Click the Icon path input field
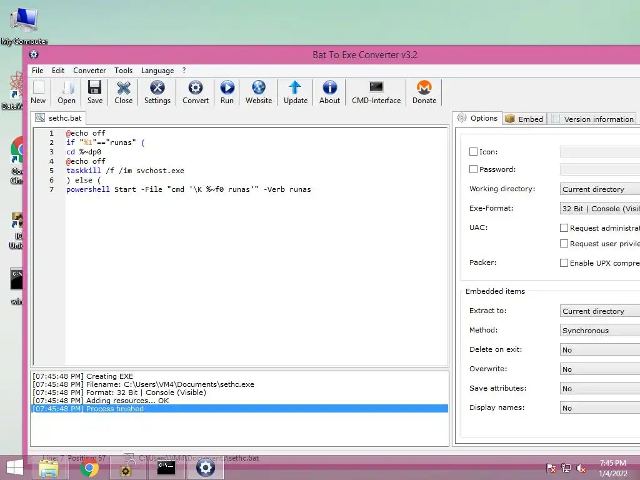Viewport: 640px width, 480px height. [x=600, y=152]
